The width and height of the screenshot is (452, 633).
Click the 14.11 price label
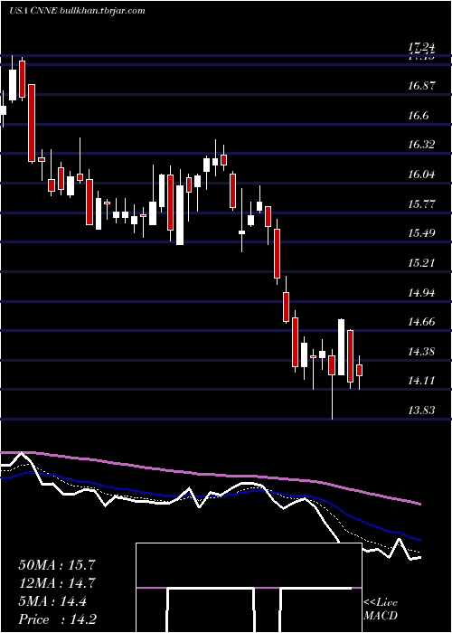(x=422, y=381)
